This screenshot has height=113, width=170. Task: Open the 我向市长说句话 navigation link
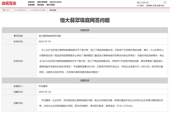click(x=56, y=2)
